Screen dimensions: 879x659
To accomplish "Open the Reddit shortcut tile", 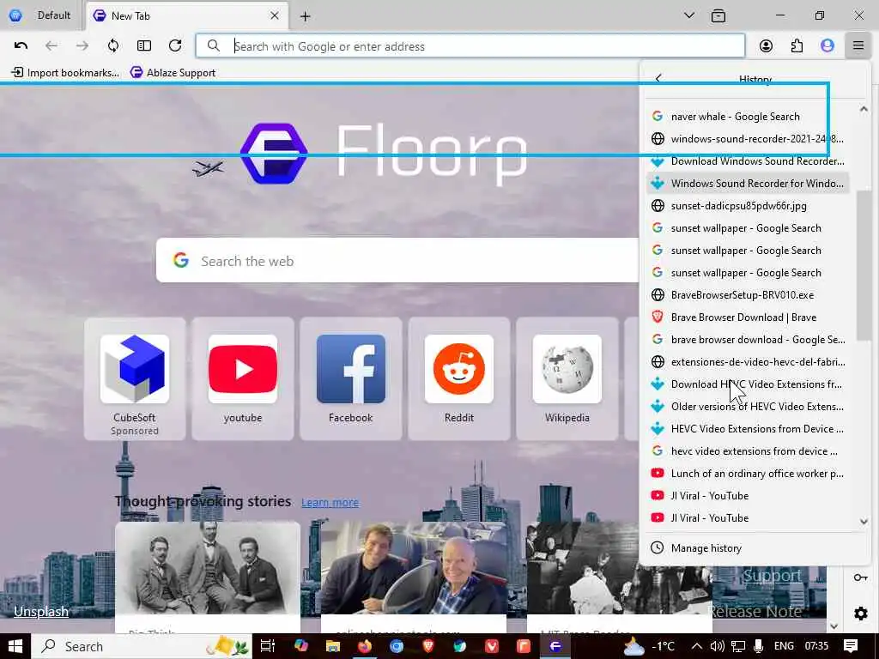I will (x=459, y=378).
